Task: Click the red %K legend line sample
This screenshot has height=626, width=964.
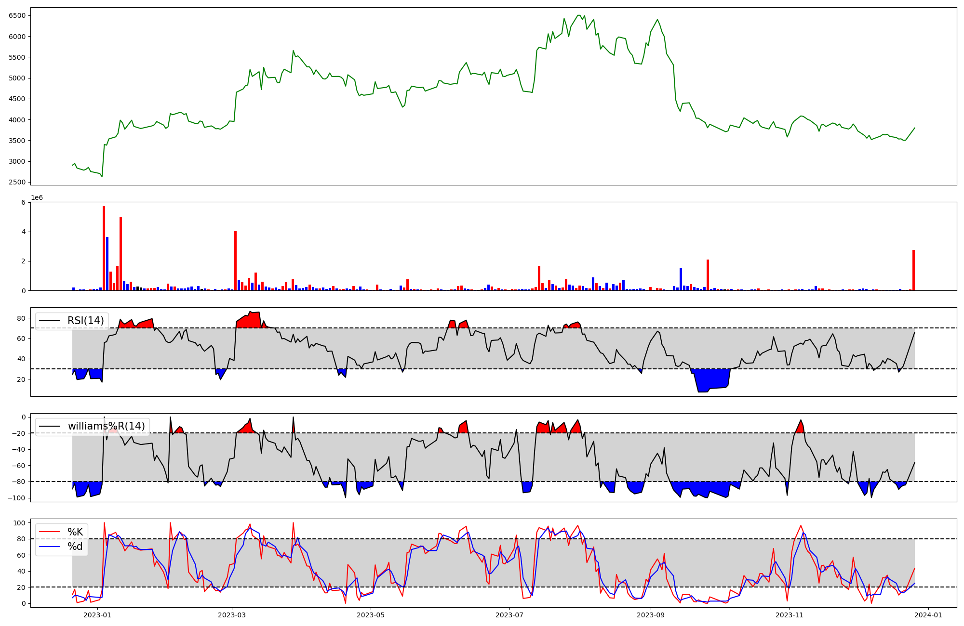Action: [x=49, y=532]
